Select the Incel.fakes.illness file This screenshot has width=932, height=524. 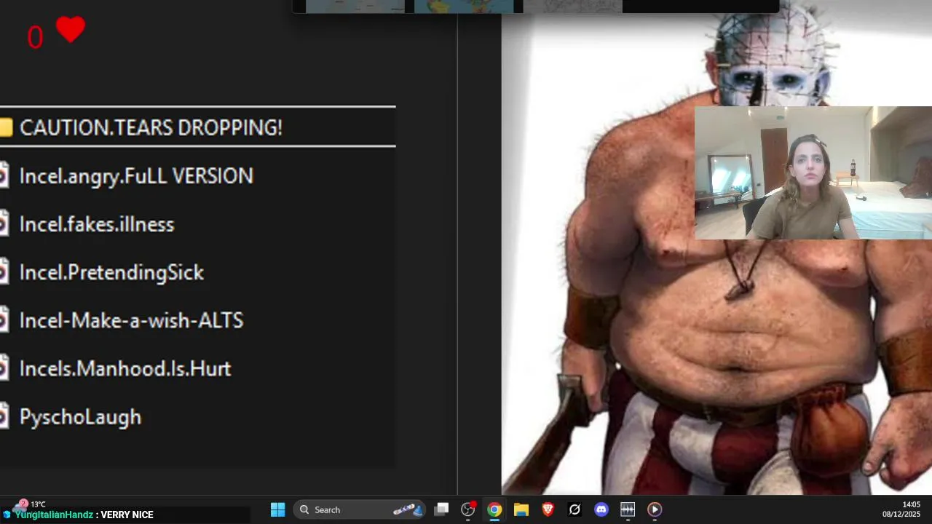97,224
